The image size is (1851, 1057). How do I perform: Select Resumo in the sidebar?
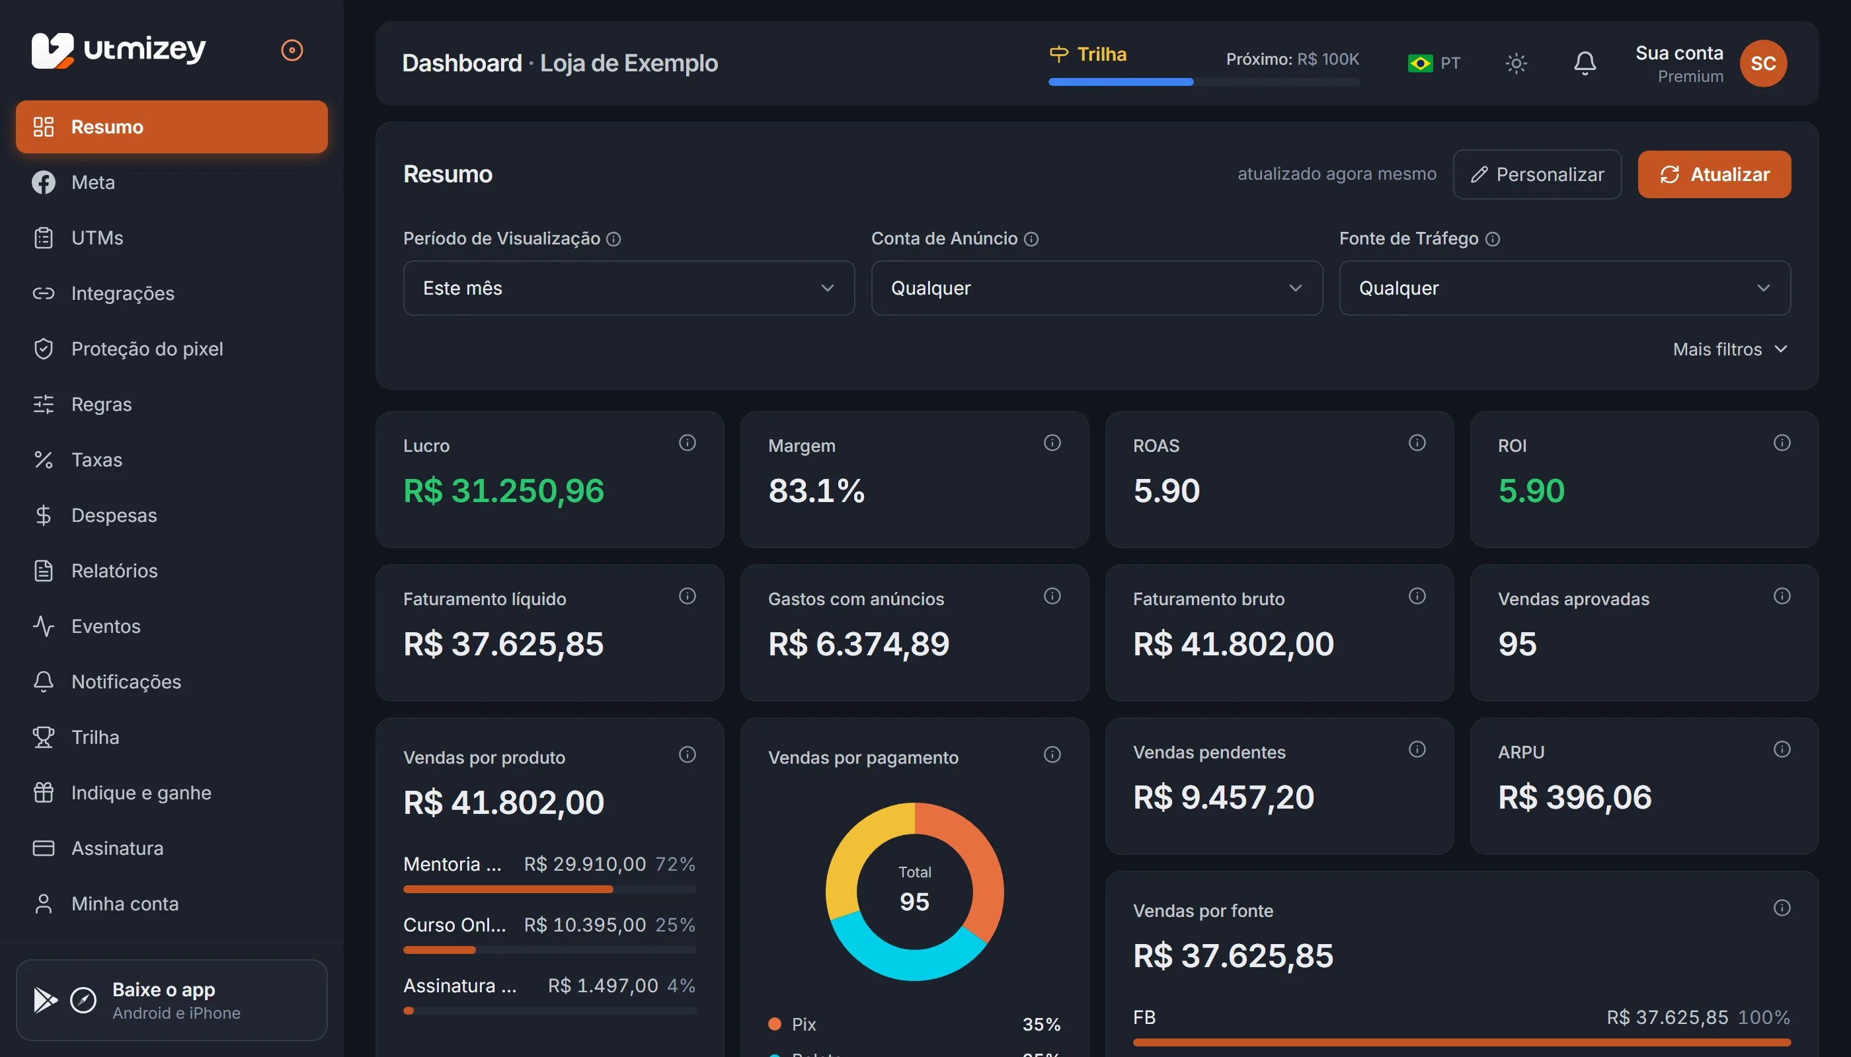tap(171, 127)
